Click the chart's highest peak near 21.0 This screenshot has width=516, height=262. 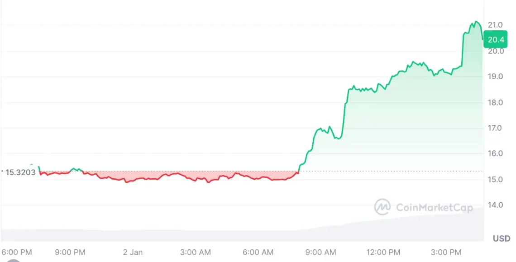click(476, 21)
